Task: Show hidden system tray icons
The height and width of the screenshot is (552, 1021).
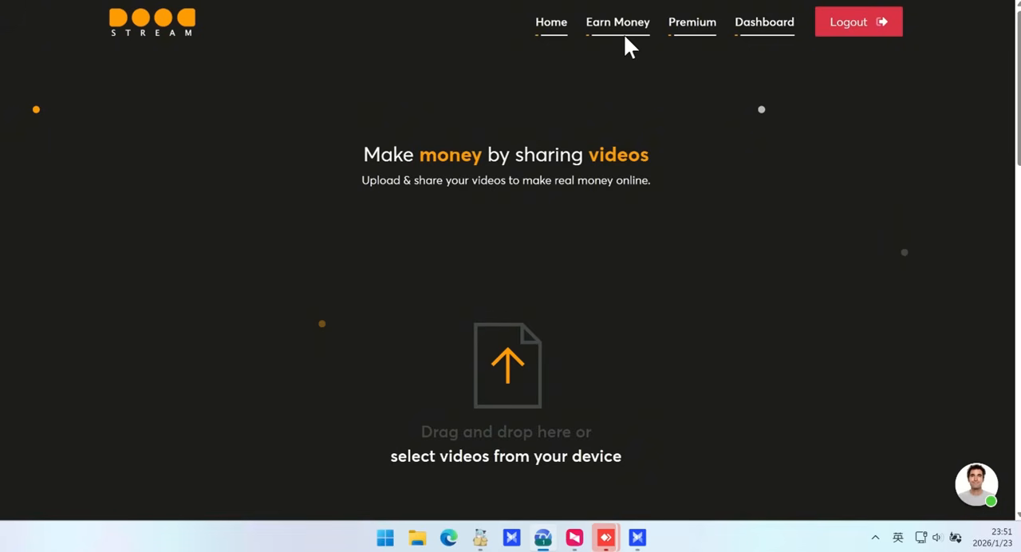Action: pyautogui.click(x=875, y=538)
